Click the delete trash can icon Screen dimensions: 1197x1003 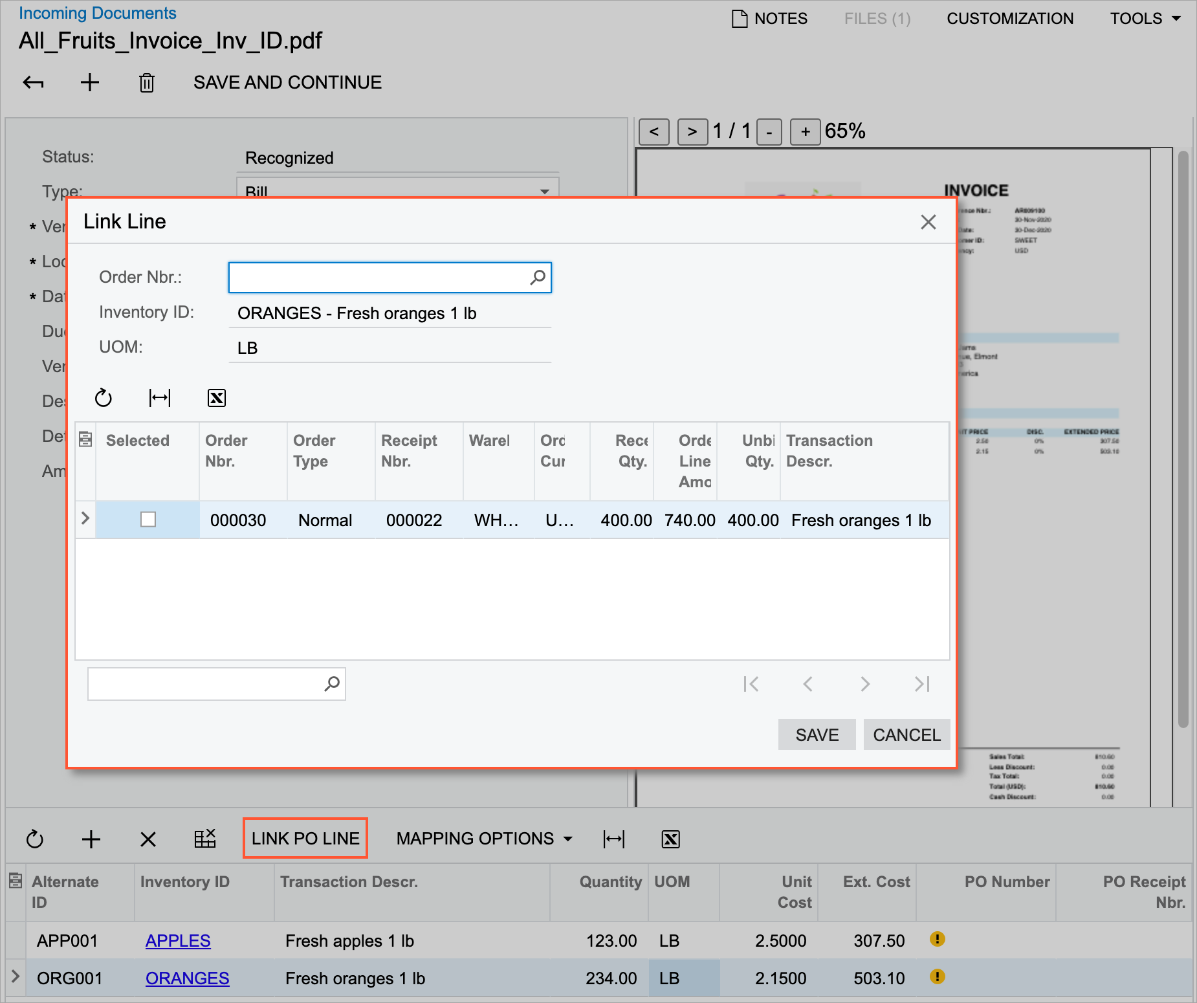click(147, 83)
